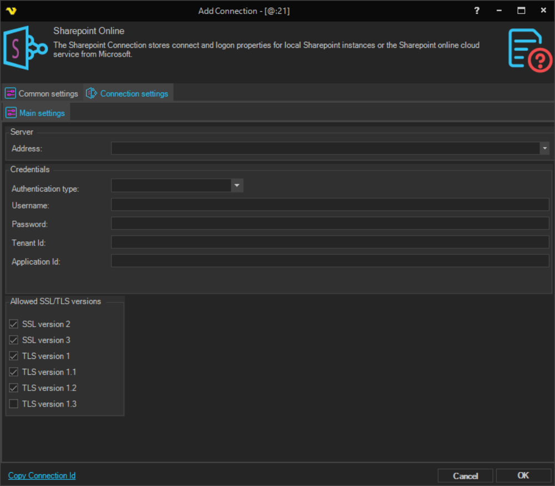
Task: Enable TLS version 1.3 checkbox
Action: tap(14, 404)
